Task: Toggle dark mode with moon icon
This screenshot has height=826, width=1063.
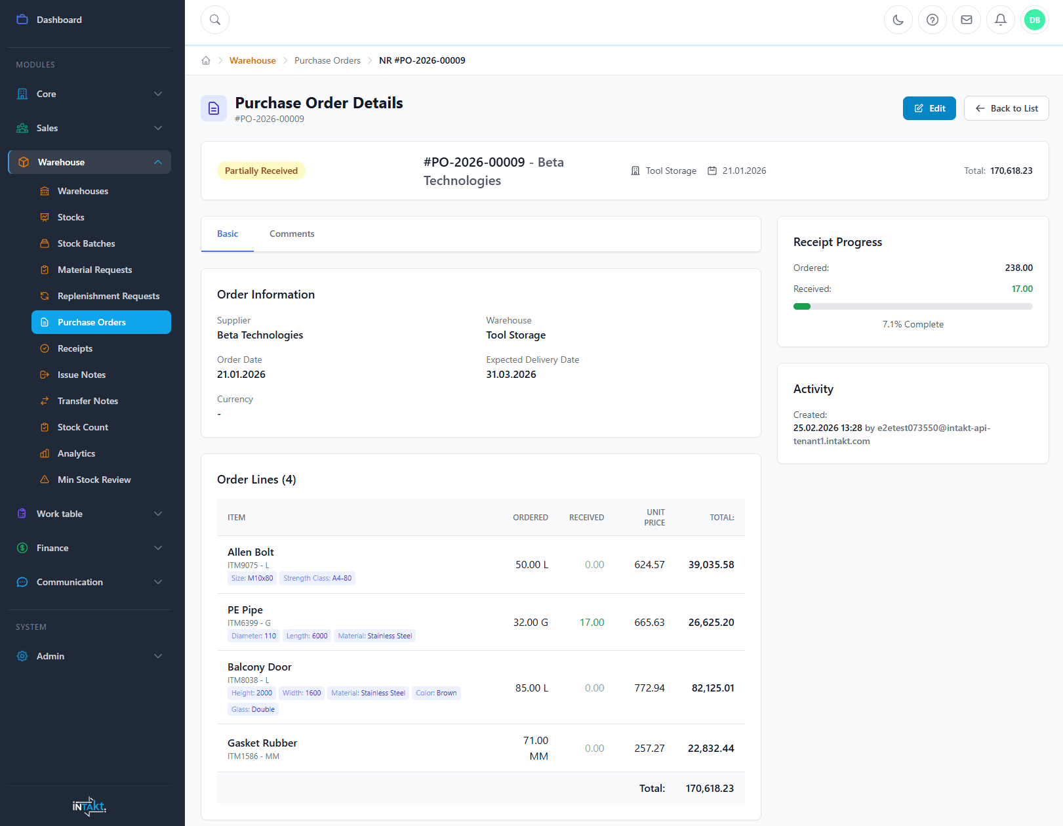Action: (x=898, y=20)
